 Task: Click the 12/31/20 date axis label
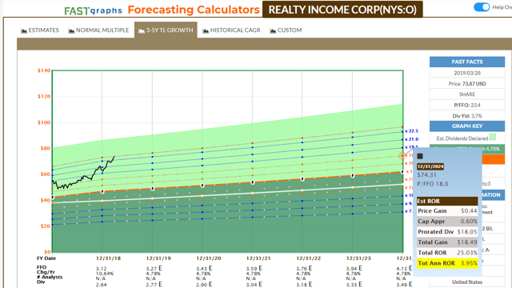[x=208, y=258]
